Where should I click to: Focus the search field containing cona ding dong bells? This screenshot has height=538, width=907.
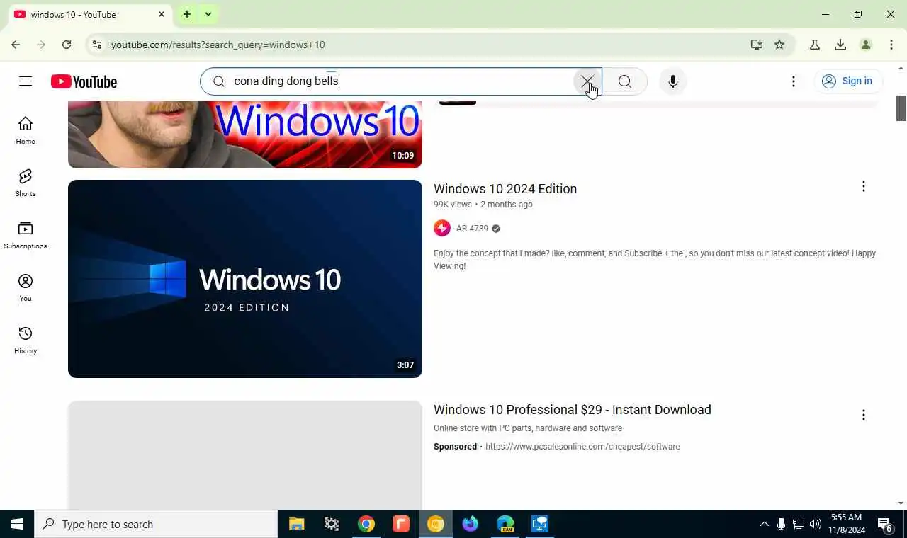click(400, 81)
